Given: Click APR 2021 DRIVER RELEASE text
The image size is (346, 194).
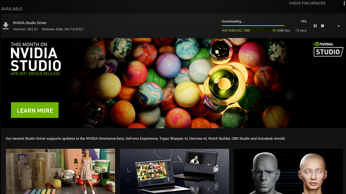Looking at the screenshot, I should (x=35, y=74).
